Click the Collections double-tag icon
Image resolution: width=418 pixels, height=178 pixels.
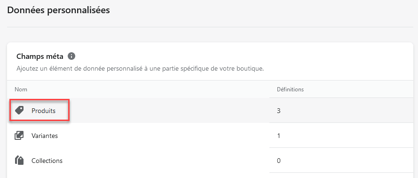(19, 161)
